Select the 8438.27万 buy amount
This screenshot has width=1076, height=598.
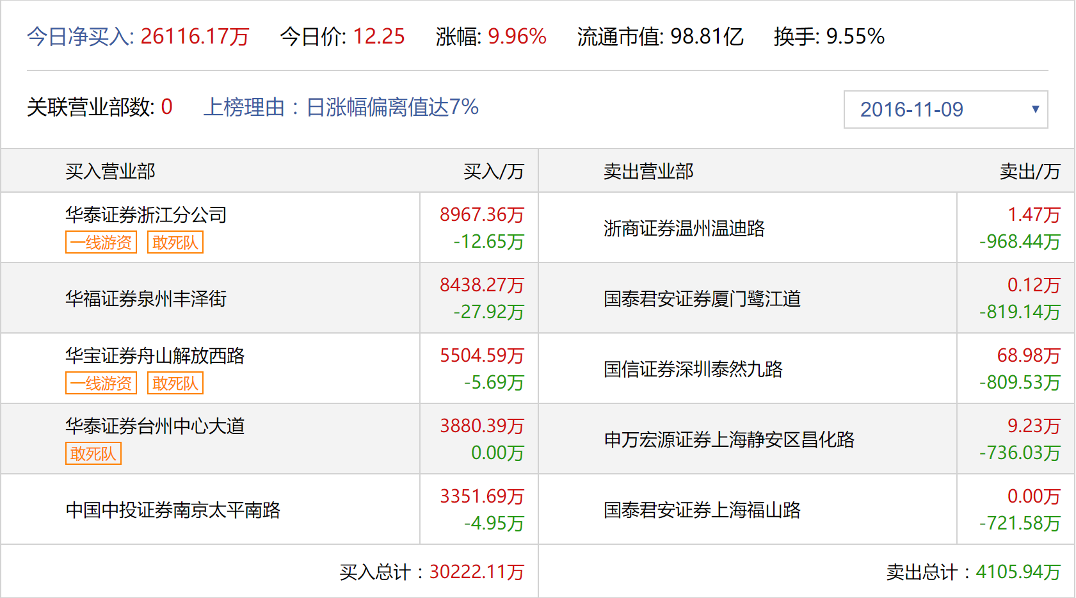coord(482,285)
